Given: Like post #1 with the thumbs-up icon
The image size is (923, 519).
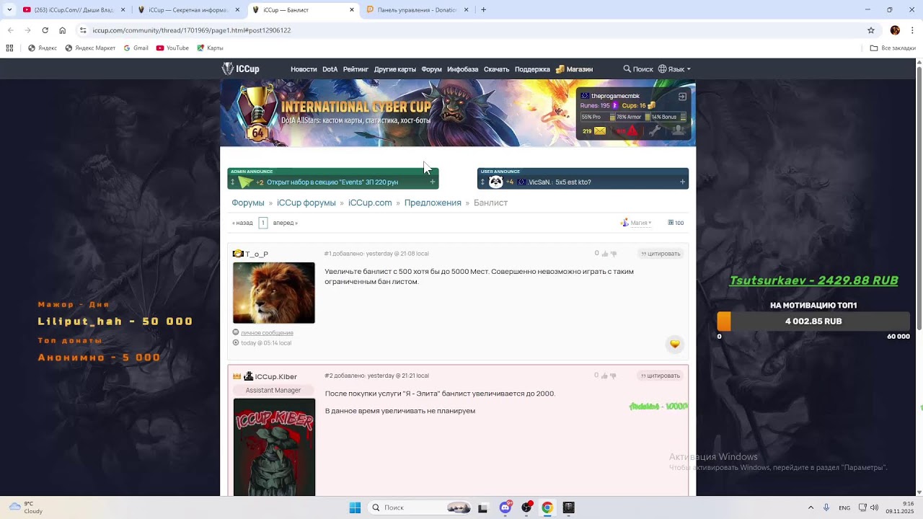Looking at the screenshot, I should tap(605, 254).
